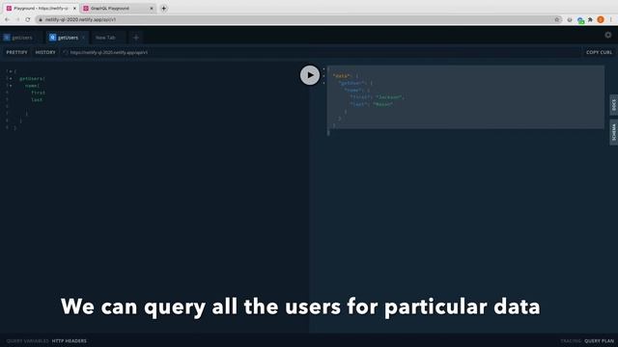Open the Query Plan panel

pos(599,341)
